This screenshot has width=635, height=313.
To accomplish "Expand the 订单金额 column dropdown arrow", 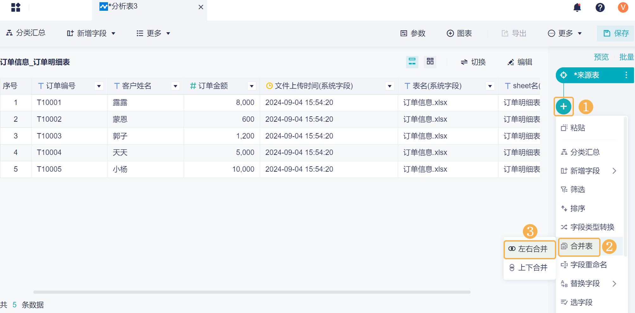I will tap(251, 86).
